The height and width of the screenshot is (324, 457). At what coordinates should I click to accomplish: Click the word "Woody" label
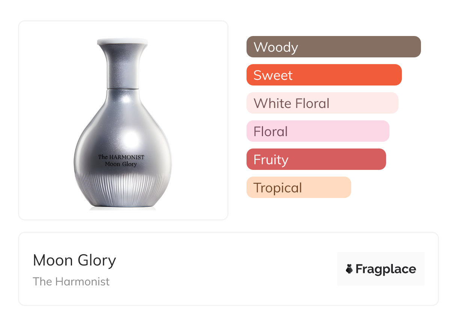pos(276,47)
